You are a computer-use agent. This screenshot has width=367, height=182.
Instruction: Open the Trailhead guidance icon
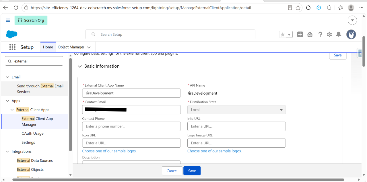click(310, 34)
